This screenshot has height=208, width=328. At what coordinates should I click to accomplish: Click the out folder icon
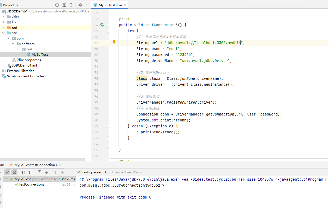point(9,27)
